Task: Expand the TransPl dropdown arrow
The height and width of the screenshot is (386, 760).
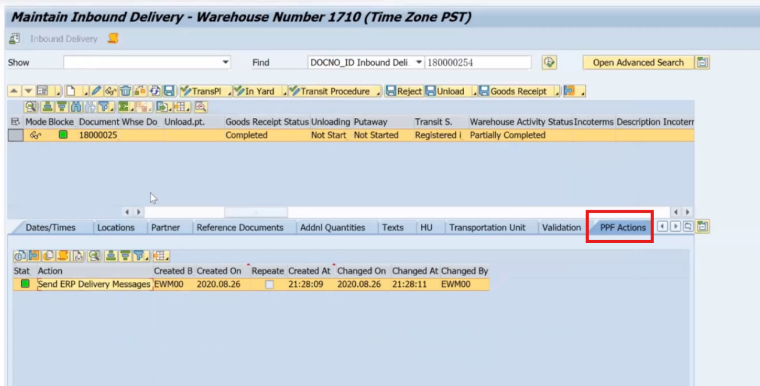Action: tap(228, 91)
